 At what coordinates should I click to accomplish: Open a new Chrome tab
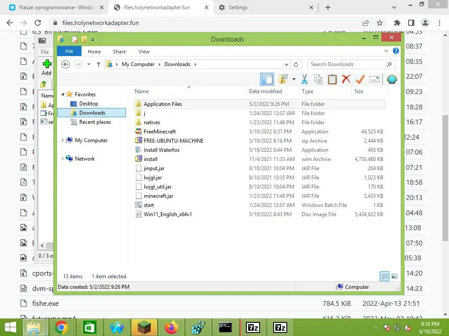tap(328, 7)
